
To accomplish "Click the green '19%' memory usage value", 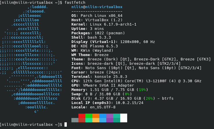I will tap(142, 90).
